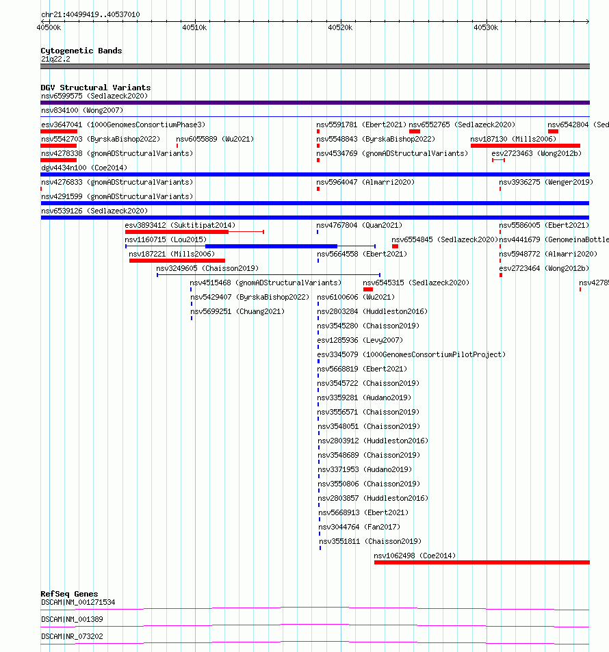Click the red nsv187130 variant bar
Viewport: 609px width, 652px height.
(x=526, y=146)
